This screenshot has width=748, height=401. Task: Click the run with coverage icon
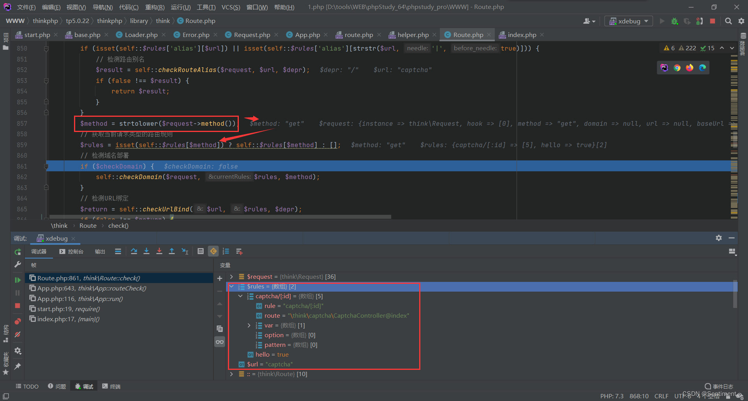[x=687, y=21]
